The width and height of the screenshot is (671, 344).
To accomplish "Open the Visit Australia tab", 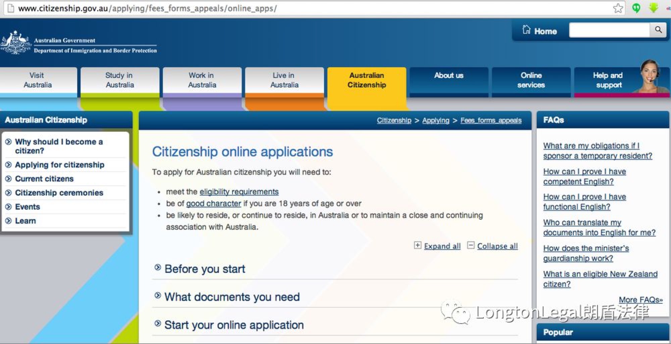I will 38,80.
